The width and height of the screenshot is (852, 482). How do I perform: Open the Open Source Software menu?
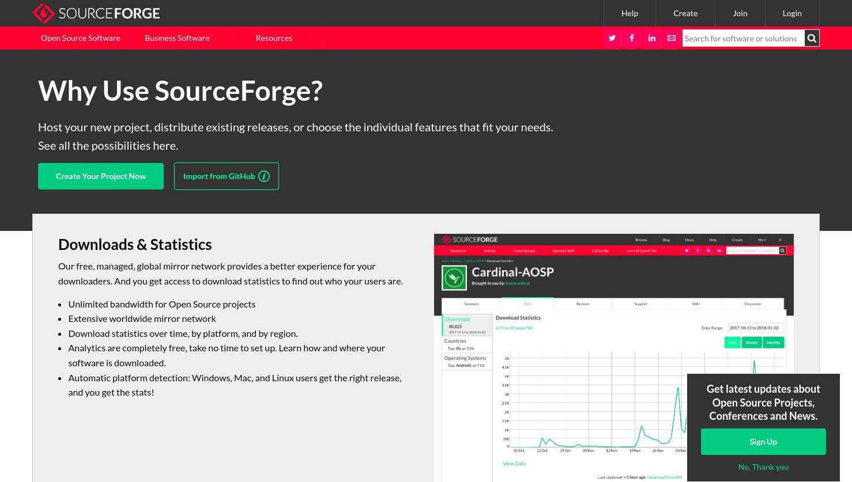[x=81, y=38]
